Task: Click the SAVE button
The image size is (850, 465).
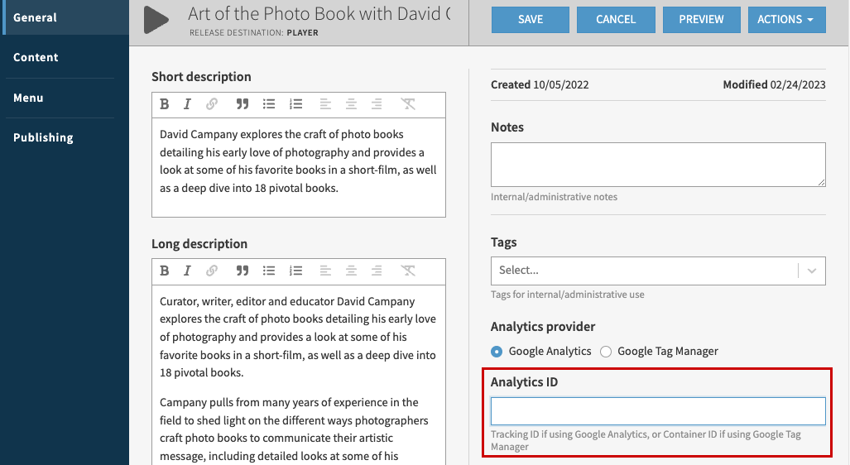Action: tap(531, 20)
